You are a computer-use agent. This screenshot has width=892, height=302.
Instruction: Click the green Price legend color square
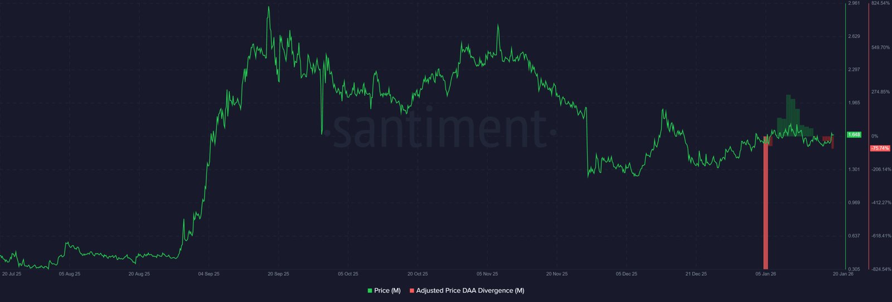370,291
